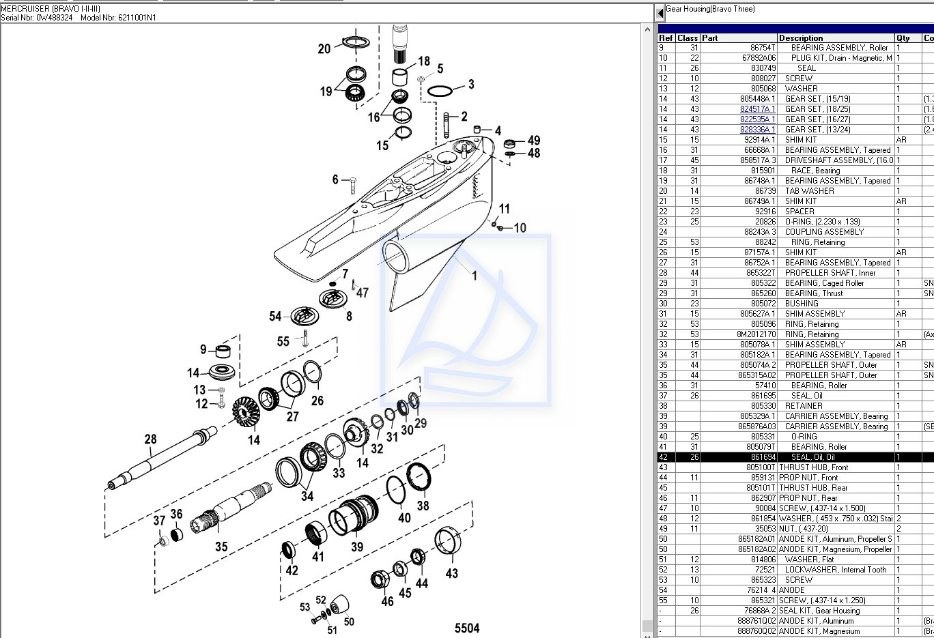Click the Class column header
Viewport: 934px width, 638px height.
688,38
